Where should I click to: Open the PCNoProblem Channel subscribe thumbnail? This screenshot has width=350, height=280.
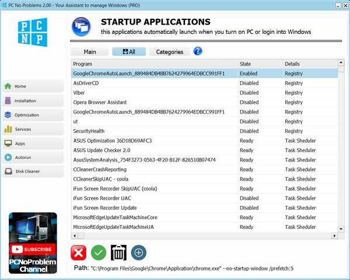tap(33, 243)
